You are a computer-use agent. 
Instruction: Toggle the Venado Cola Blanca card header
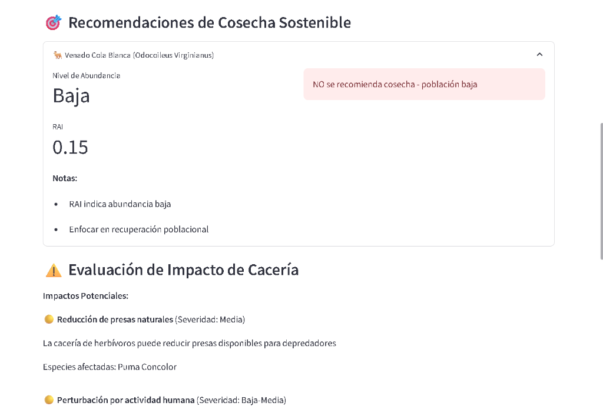(x=294, y=54)
